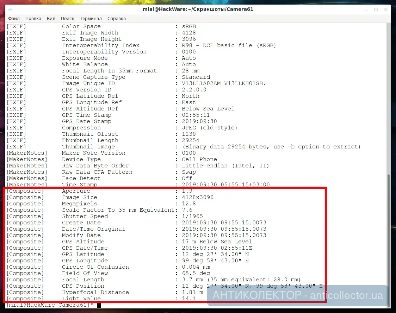396x313 pixels.
Task: Open the Файл menu
Action: pos(14,18)
